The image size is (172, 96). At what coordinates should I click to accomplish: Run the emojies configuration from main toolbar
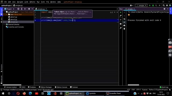[150, 5]
